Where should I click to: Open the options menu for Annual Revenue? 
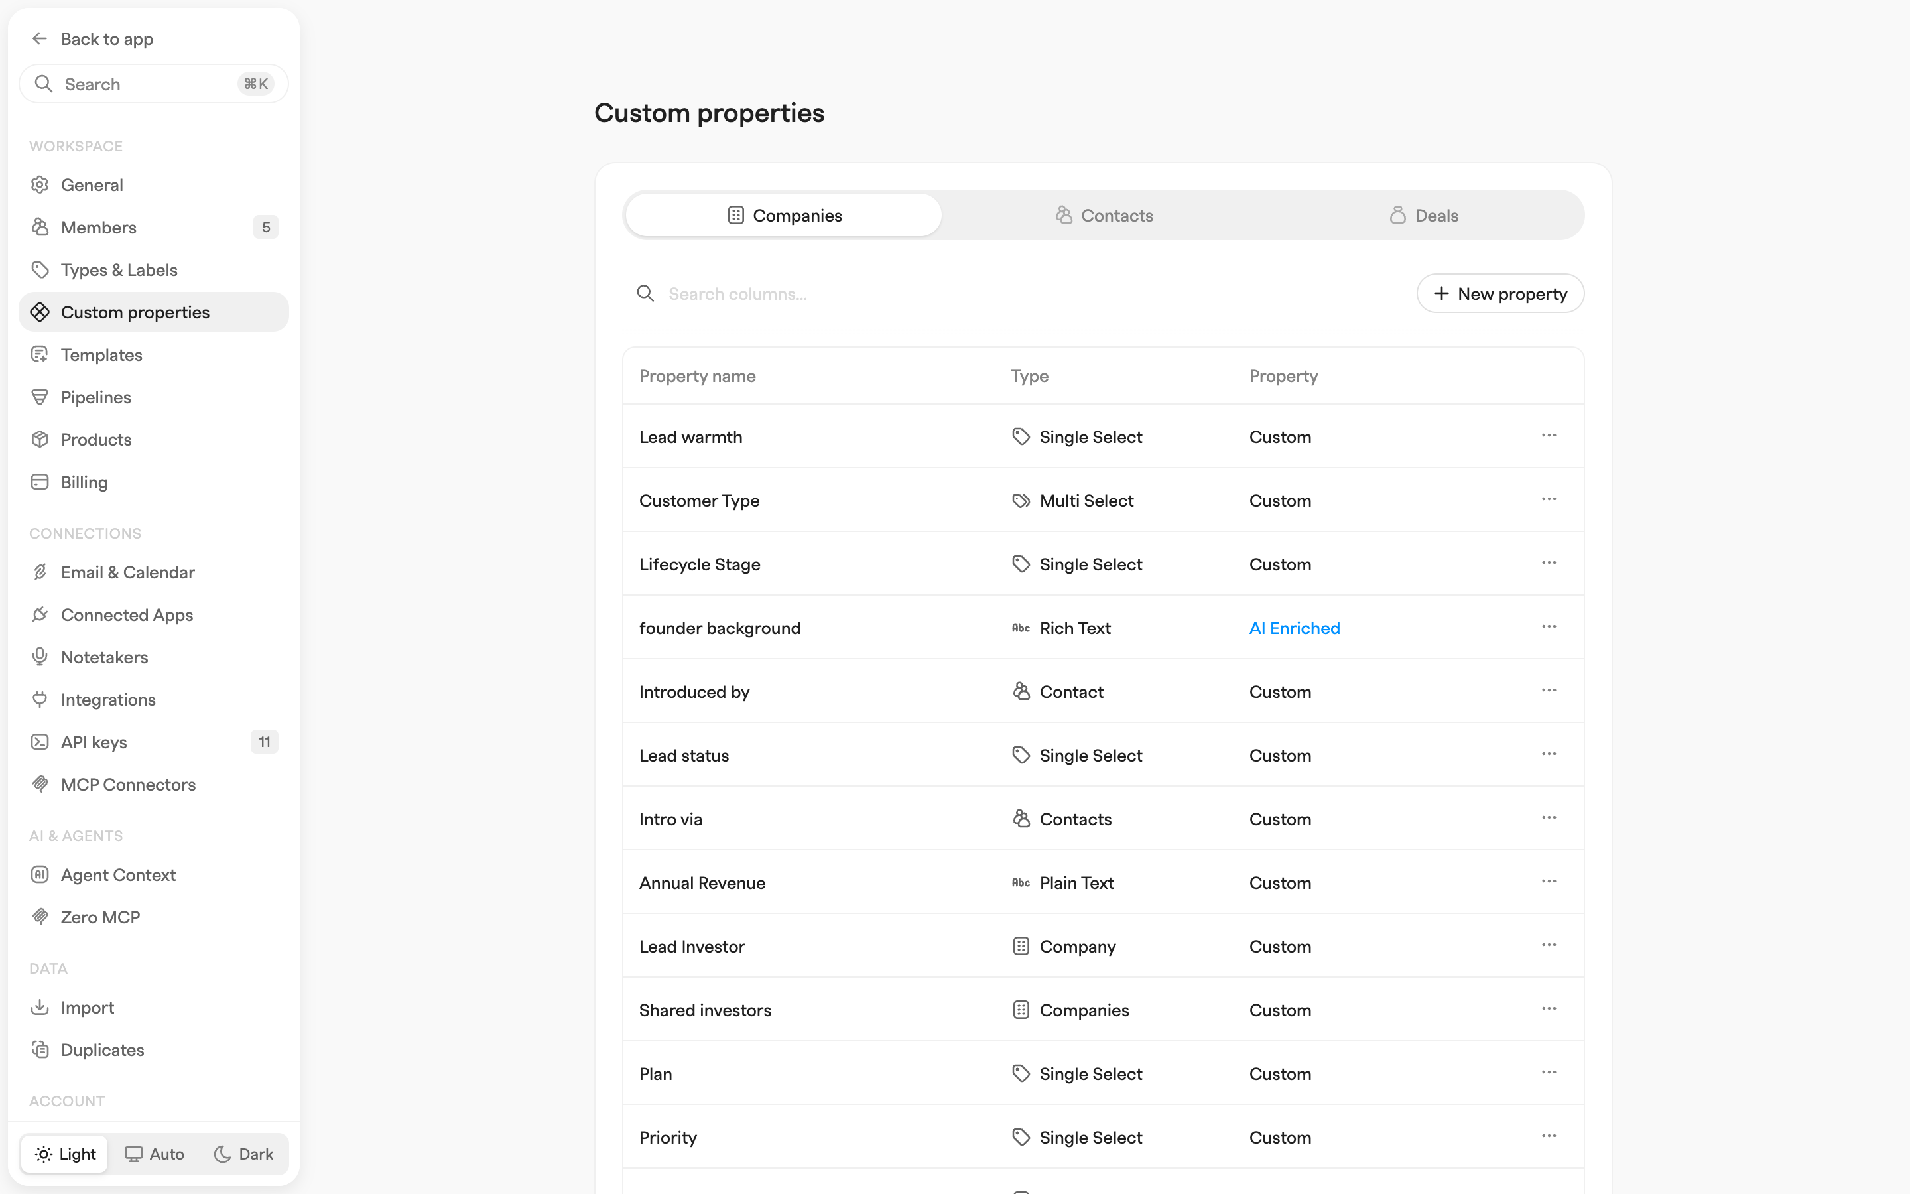pos(1549,882)
